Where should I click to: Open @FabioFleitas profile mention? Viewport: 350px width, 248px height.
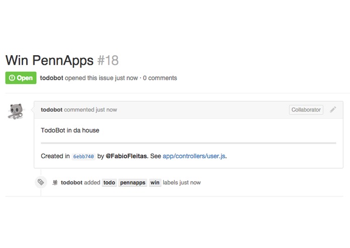coord(126,156)
